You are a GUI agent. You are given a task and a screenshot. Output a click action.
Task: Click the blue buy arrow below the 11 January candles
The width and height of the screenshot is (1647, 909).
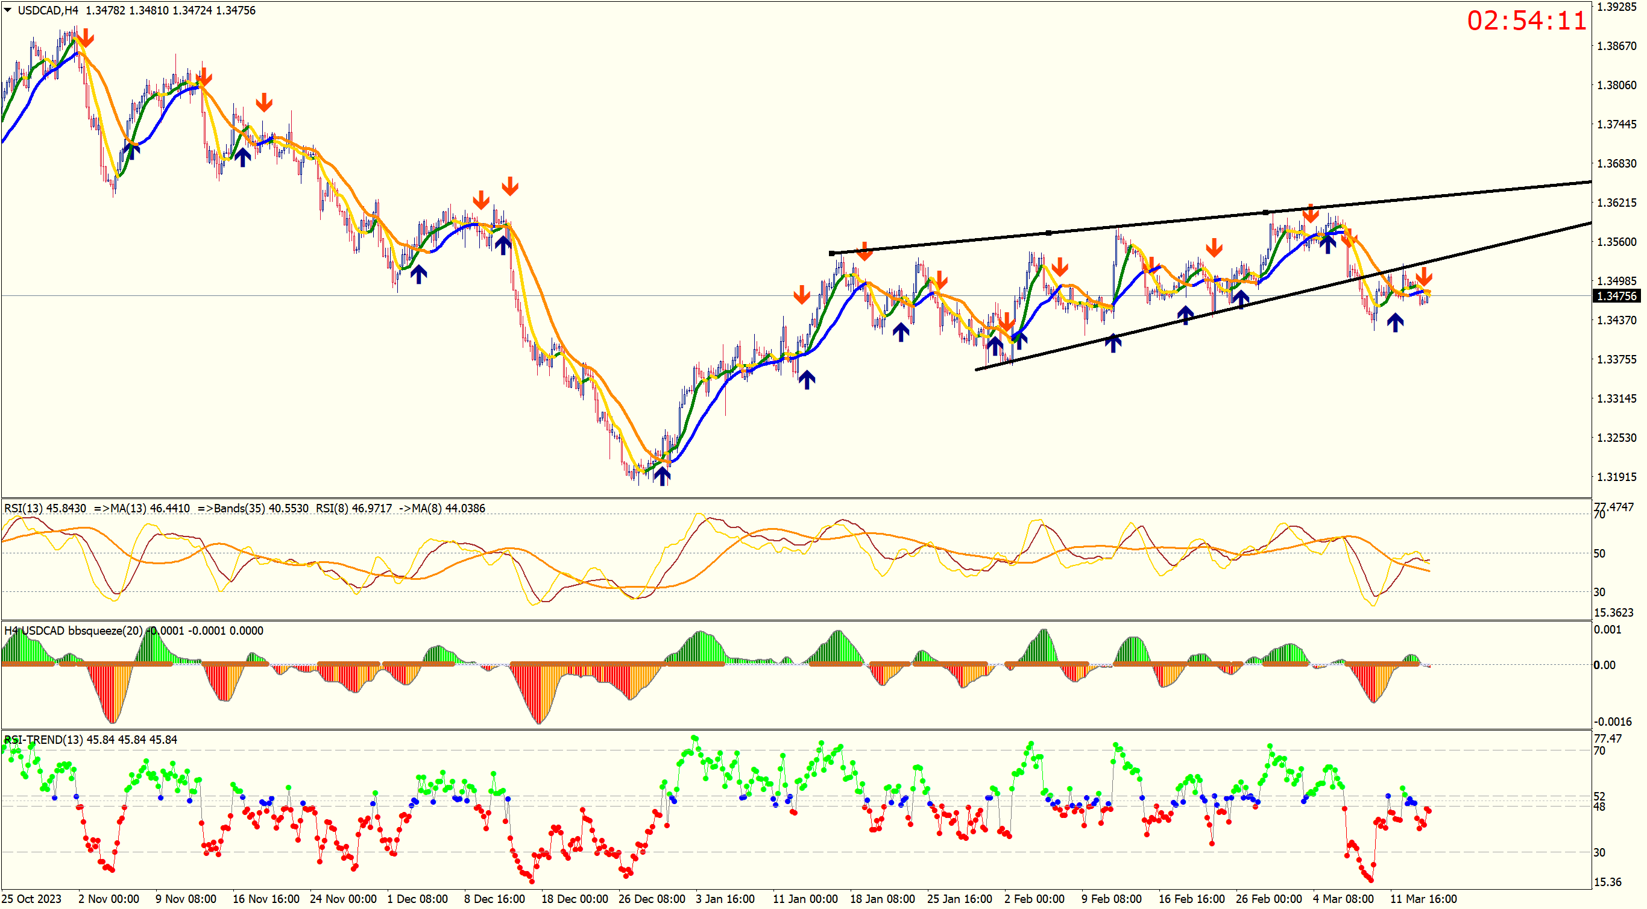coord(807,379)
